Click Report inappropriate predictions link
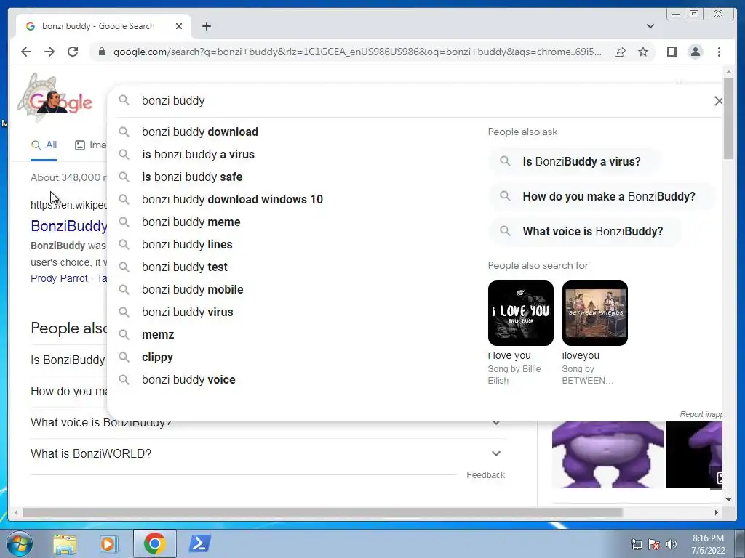Screen dimensions: 745x558 pos(701,414)
